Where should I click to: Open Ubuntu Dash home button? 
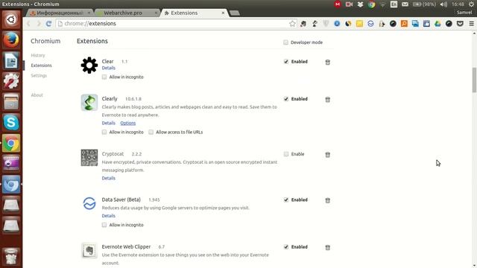coord(11,20)
